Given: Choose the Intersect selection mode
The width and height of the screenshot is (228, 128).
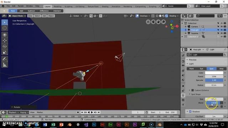Looking at the screenshot, I should coord(57,11).
